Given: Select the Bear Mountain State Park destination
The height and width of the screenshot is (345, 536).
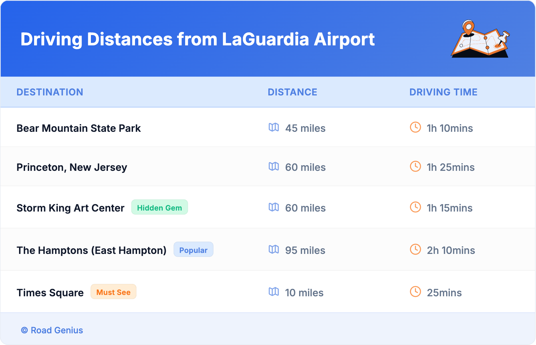Looking at the screenshot, I should 79,128.
